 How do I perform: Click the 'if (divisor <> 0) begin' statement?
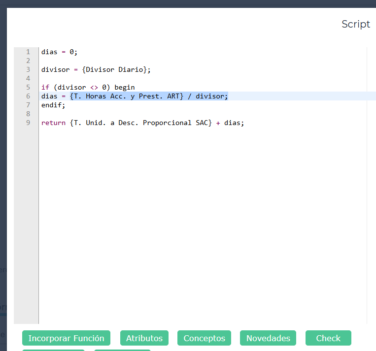88,87
